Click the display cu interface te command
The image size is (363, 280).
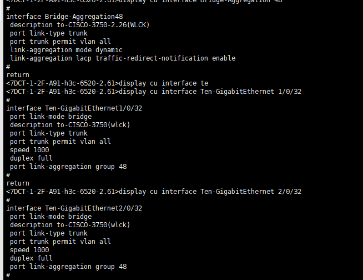pos(164,83)
